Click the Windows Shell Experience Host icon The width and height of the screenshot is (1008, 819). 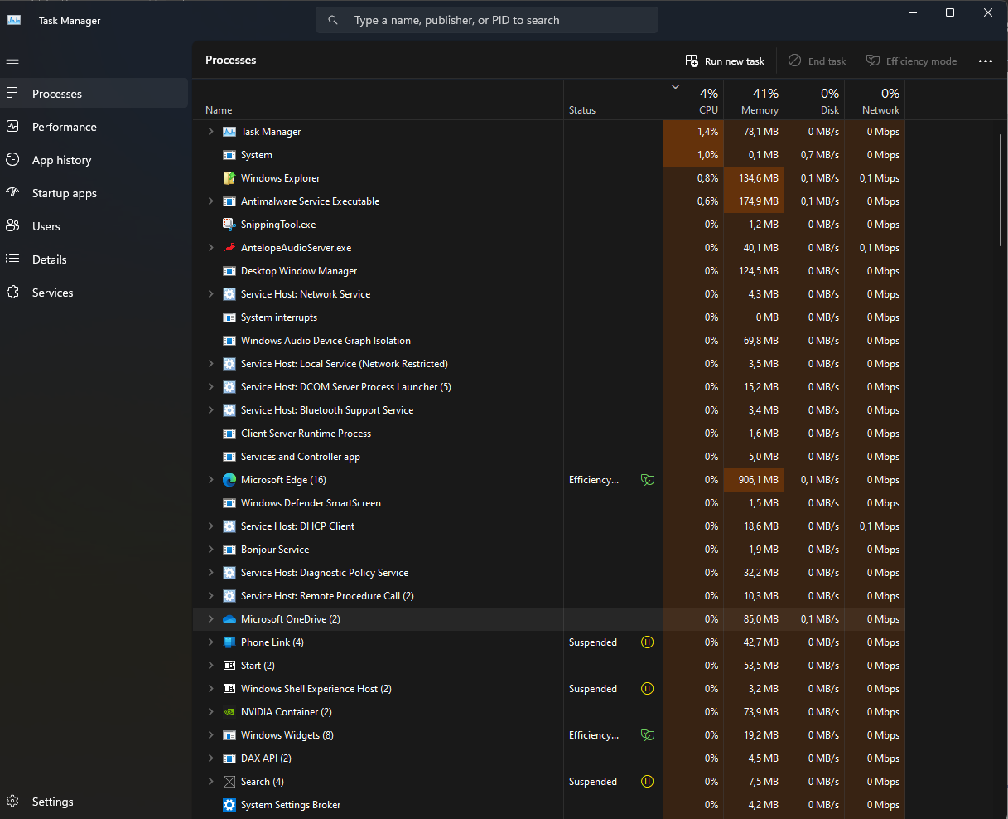[x=229, y=689]
